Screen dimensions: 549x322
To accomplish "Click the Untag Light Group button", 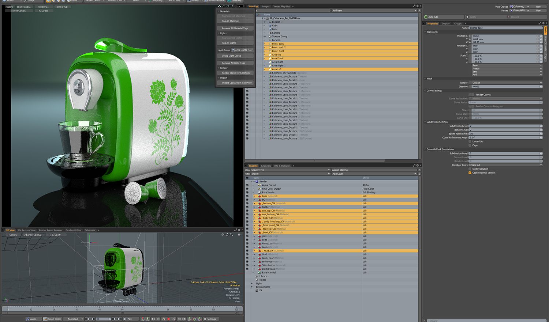I will (x=235, y=56).
